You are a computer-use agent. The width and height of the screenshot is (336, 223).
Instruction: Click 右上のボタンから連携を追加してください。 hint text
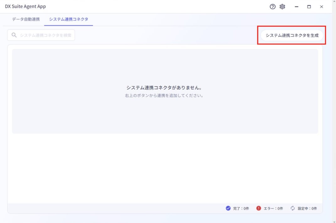[164, 96]
